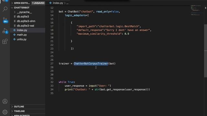Expand the Outline panel
Viewport: 207px width, 116px height.
12,107
